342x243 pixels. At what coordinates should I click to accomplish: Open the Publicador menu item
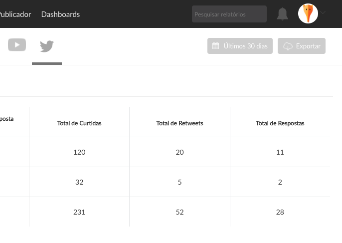15,14
